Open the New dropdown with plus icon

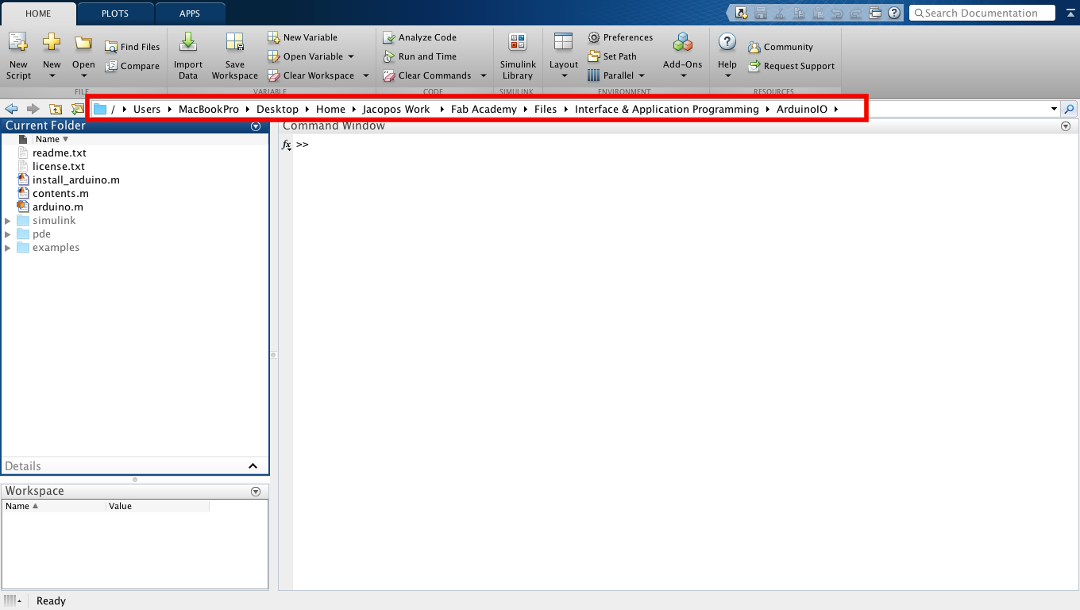point(52,56)
